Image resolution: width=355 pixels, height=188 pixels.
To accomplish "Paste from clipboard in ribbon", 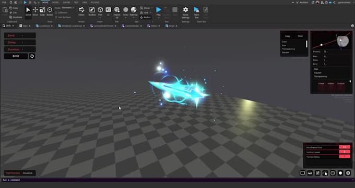I will (5, 11).
